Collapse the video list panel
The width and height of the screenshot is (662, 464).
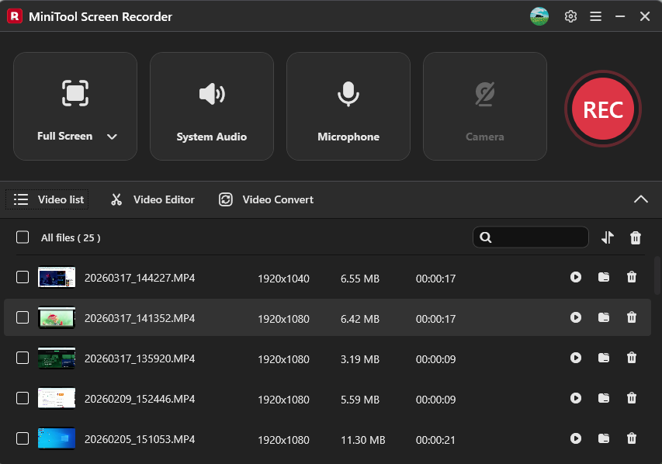pyautogui.click(x=641, y=199)
